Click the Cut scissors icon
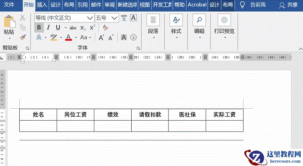This screenshot has height=166, width=303. click(22, 18)
